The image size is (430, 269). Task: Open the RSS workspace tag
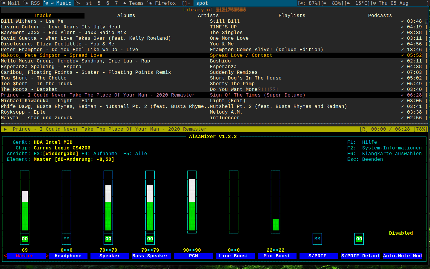pos(32,3)
